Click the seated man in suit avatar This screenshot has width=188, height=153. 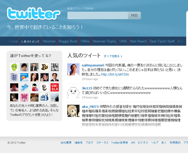click(34, 67)
